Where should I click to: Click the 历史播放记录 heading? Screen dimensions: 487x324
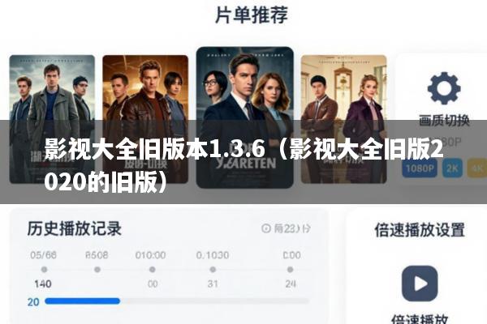(x=74, y=228)
